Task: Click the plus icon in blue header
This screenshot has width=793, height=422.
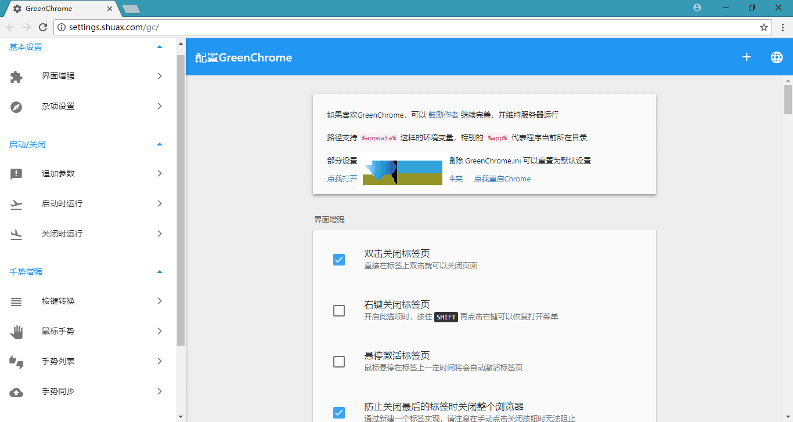Action: [747, 57]
